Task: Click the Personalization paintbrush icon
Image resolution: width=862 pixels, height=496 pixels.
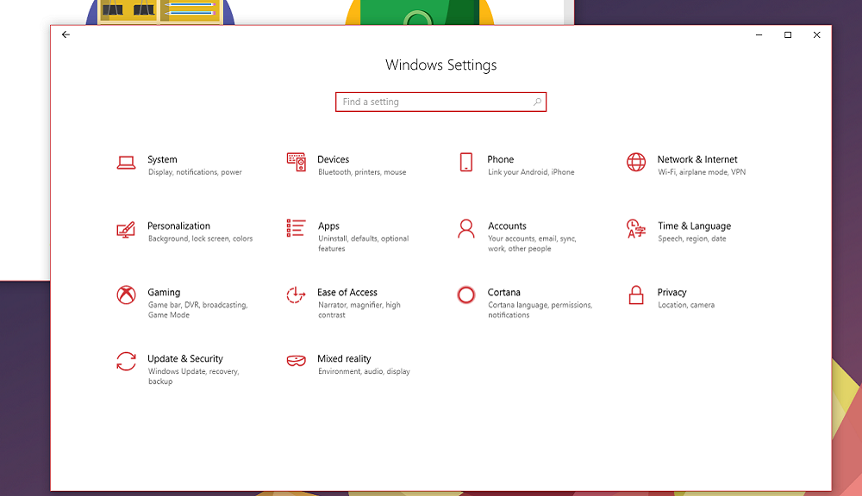Action: click(126, 229)
